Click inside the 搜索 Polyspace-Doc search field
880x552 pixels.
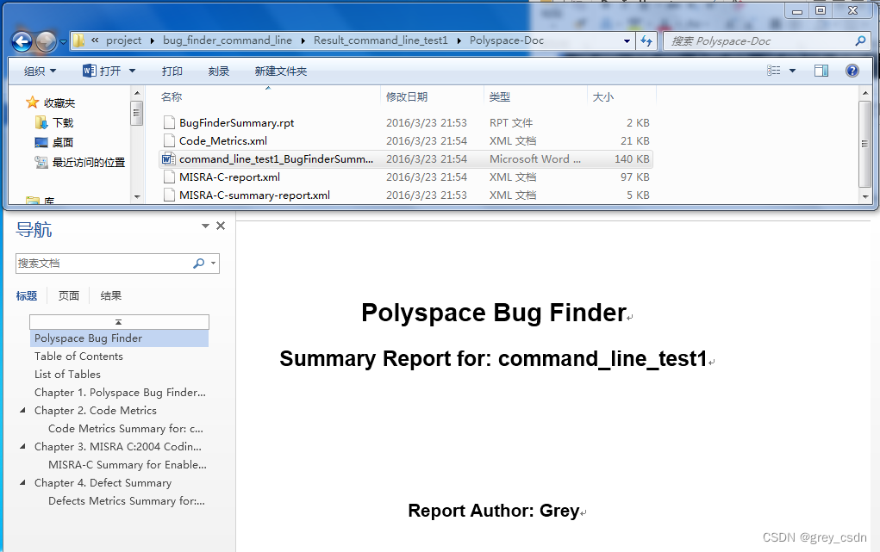pos(750,40)
